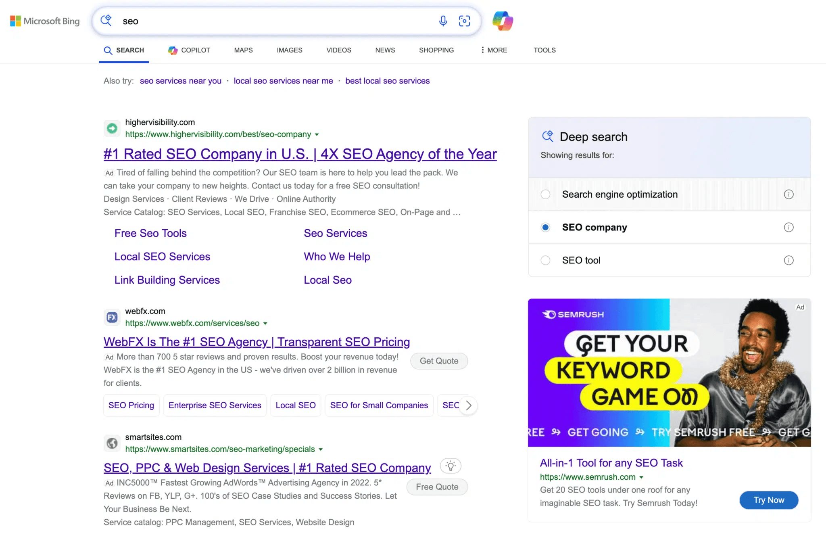Select SEO company radio button
The width and height of the screenshot is (826, 535).
click(545, 228)
